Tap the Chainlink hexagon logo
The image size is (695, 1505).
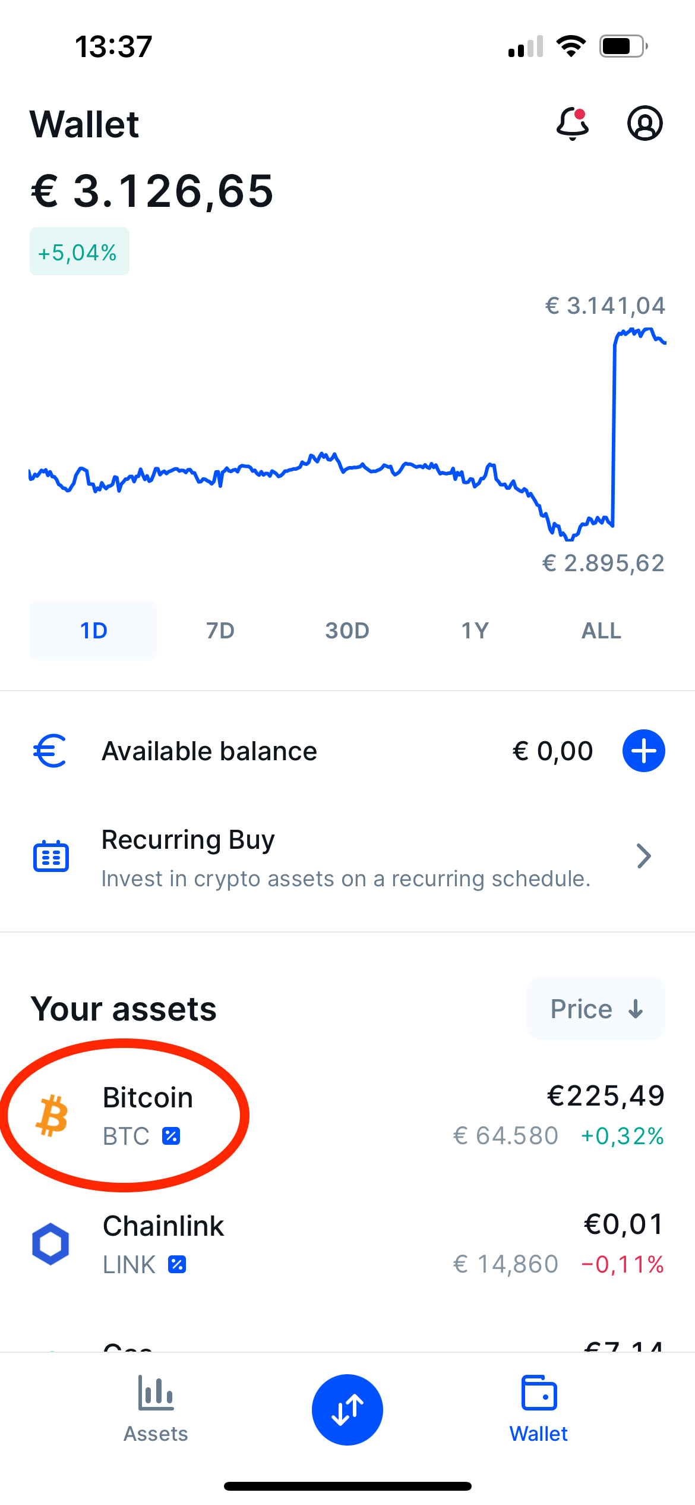coord(50,1243)
